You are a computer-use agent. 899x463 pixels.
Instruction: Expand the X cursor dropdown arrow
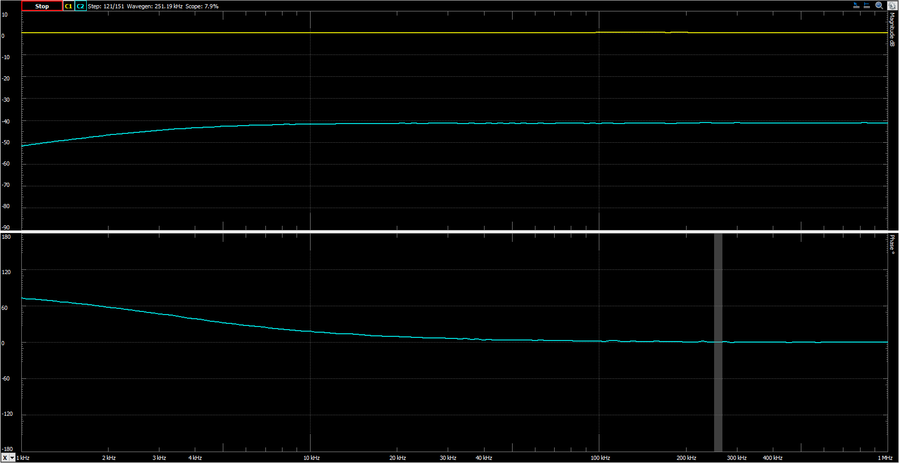[x=12, y=458]
